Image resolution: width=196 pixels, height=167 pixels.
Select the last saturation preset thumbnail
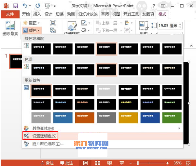pyautogui.click(x=172, y=49)
